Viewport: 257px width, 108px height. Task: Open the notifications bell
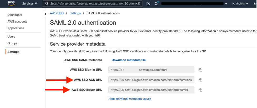(x=156, y=4)
